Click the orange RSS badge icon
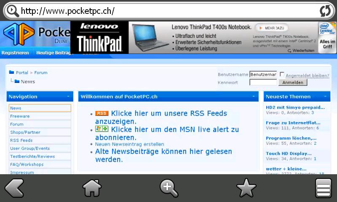The height and width of the screenshot is (202, 337). click(x=102, y=113)
